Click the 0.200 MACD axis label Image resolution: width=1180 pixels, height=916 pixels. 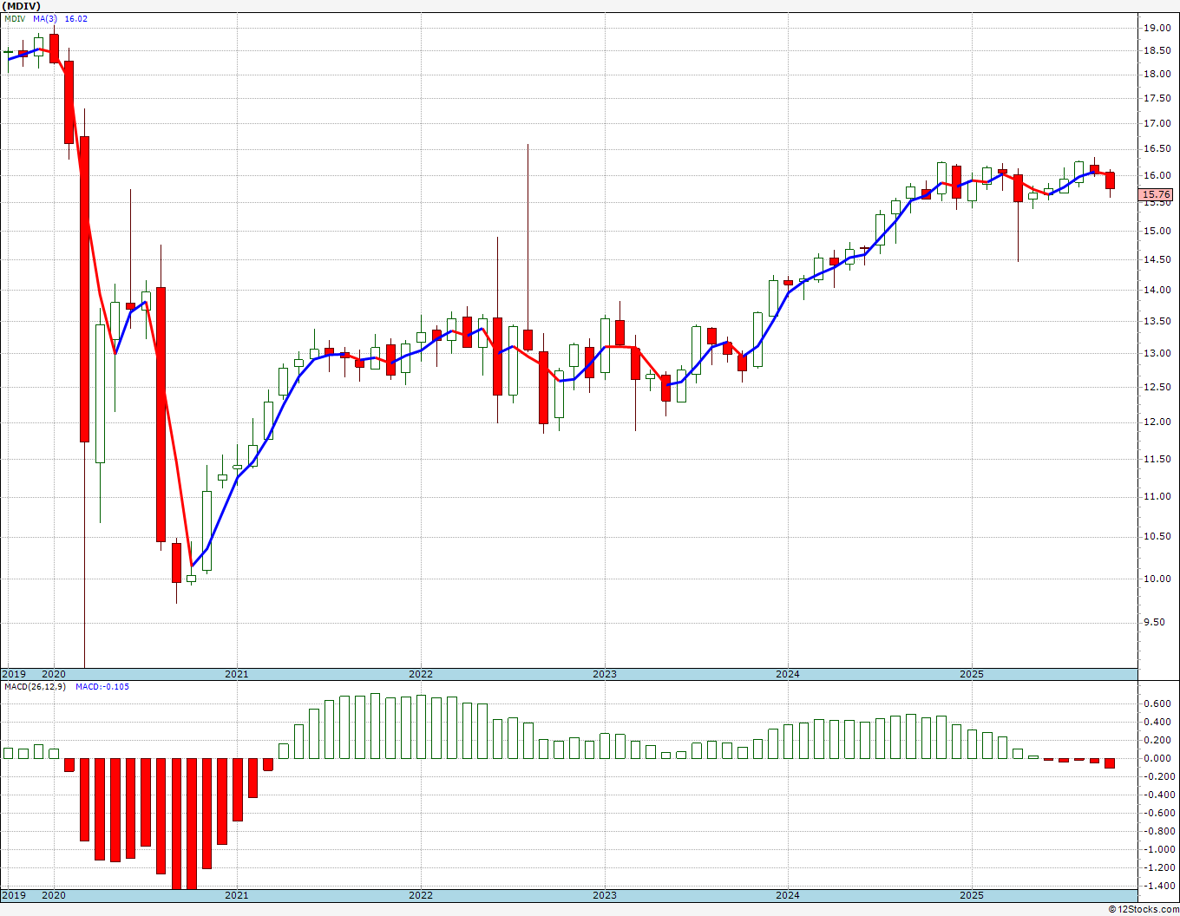[1158, 740]
